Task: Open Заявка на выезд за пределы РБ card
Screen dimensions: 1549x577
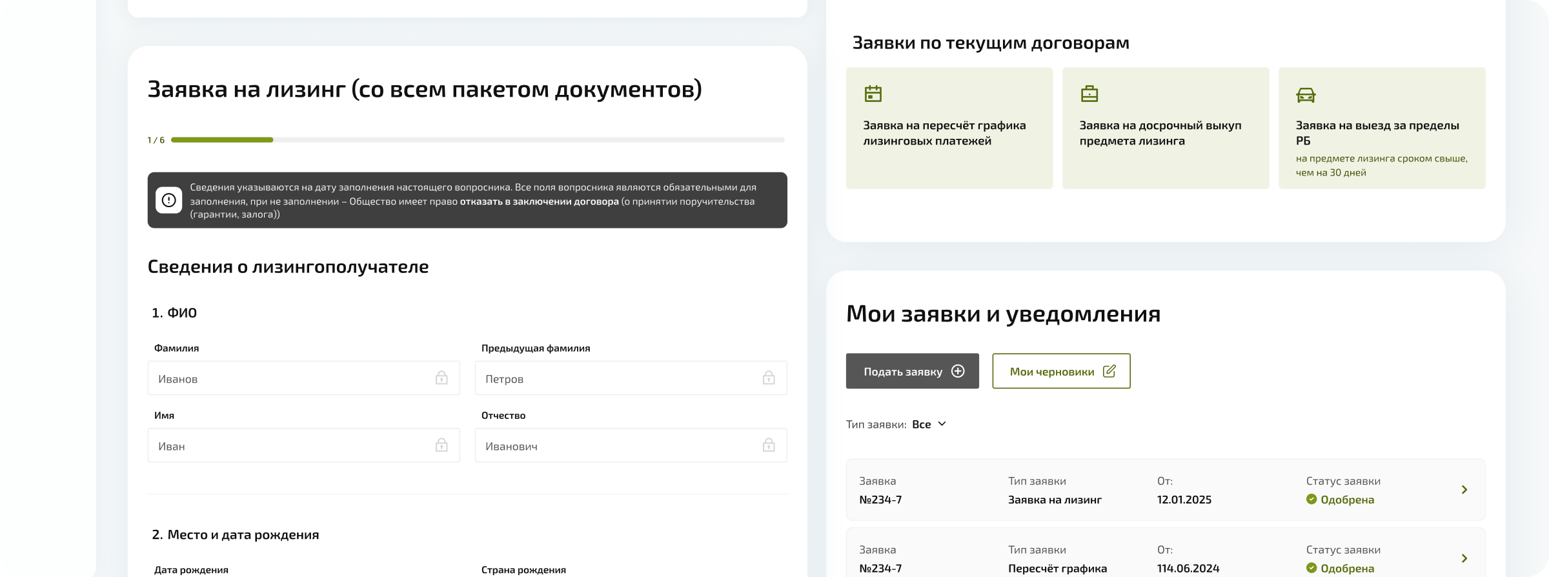Action: (x=1382, y=128)
